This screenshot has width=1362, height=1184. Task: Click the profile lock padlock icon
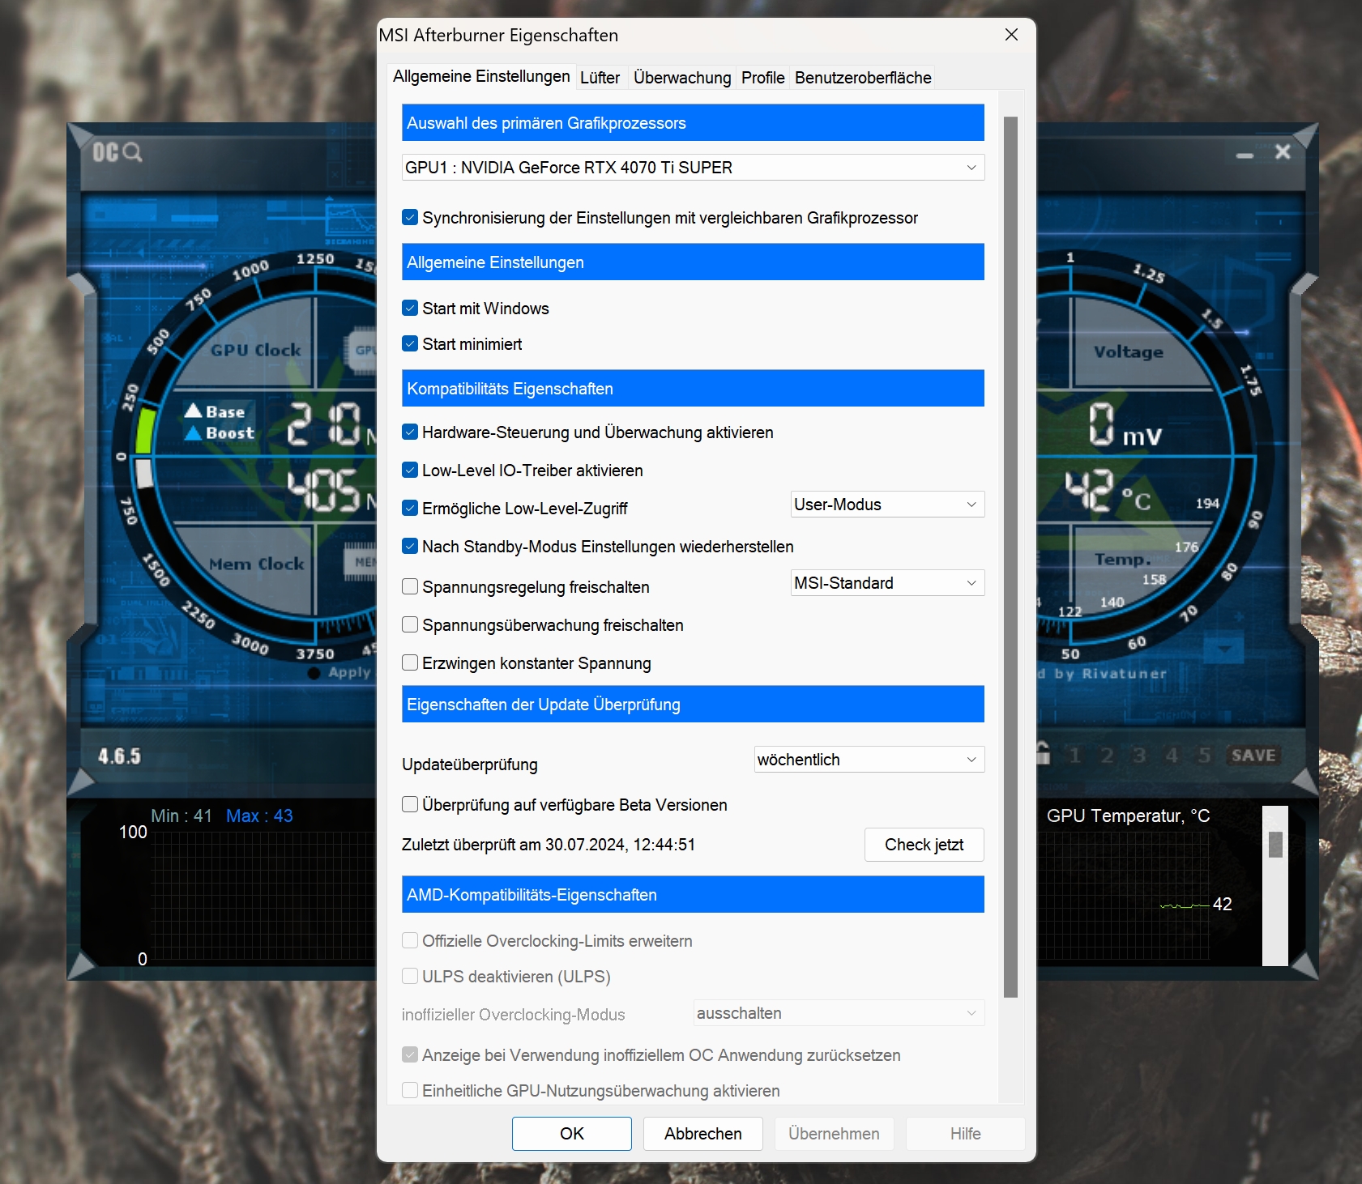(1044, 754)
